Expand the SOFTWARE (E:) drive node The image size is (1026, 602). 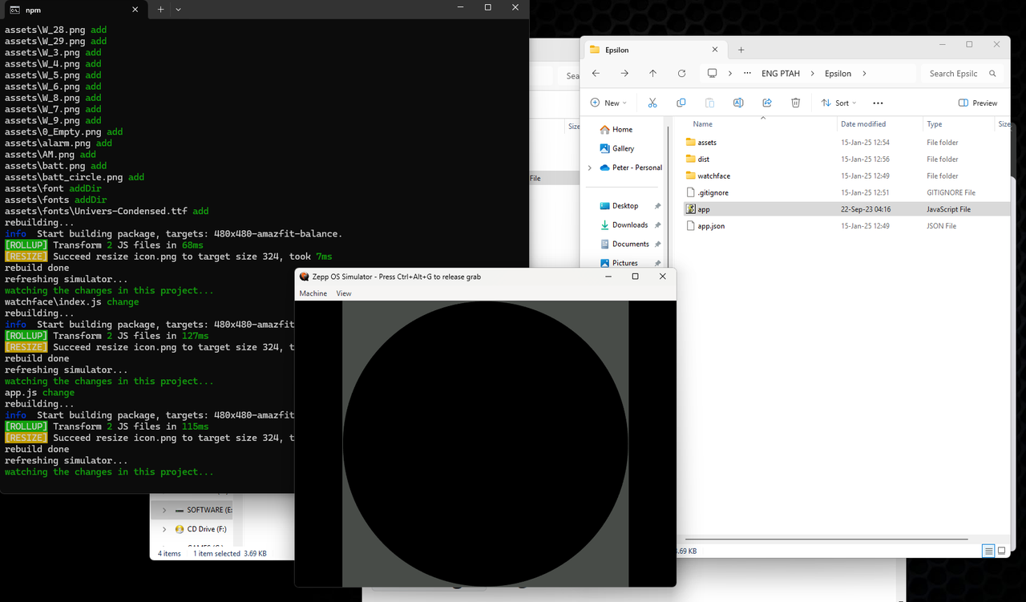tap(164, 510)
